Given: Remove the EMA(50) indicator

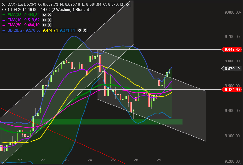Looking at the screenshot, I should tap(50, 25).
